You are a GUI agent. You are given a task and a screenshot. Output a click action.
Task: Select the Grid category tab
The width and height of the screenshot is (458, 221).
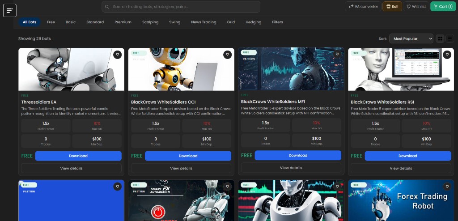231,22
